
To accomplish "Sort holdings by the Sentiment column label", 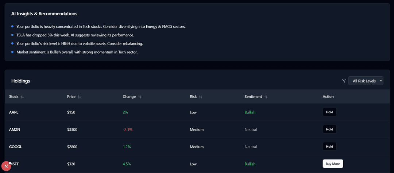I will click(x=253, y=97).
